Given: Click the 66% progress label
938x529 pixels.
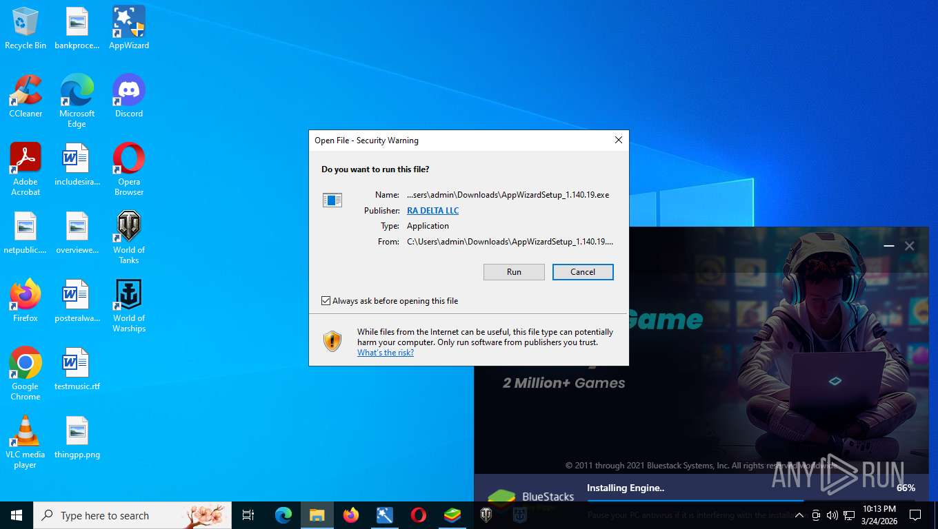Looking at the screenshot, I should point(906,488).
